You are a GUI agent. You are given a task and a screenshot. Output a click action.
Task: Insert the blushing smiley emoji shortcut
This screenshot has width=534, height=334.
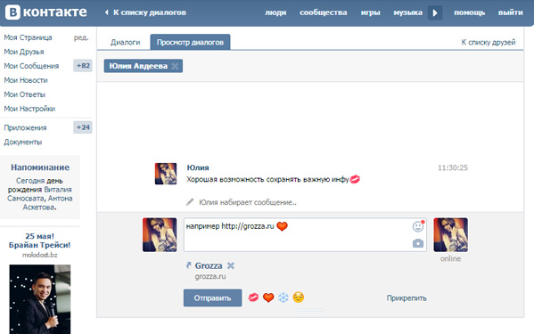click(x=299, y=297)
